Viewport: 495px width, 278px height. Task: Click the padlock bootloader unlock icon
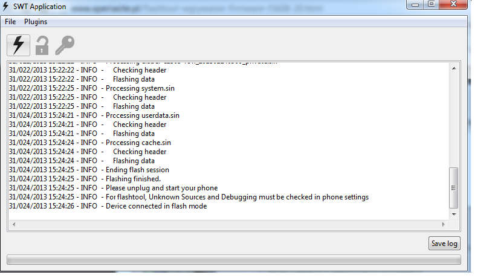pos(42,45)
